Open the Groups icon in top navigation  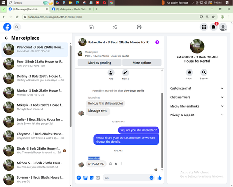click(x=139, y=27)
